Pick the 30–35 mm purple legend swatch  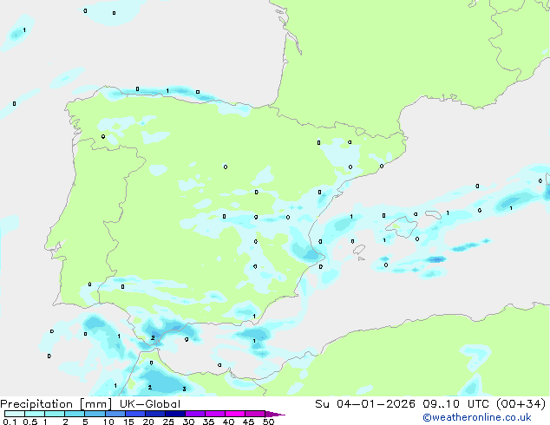[x=194, y=414]
